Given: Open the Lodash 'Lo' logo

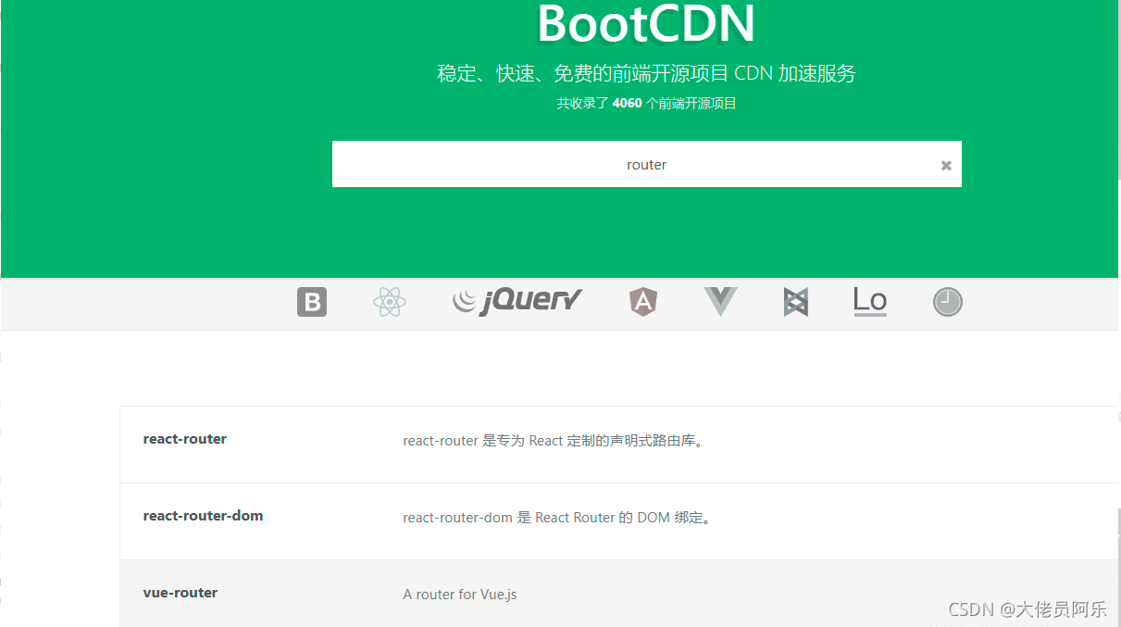Looking at the screenshot, I should [x=870, y=302].
